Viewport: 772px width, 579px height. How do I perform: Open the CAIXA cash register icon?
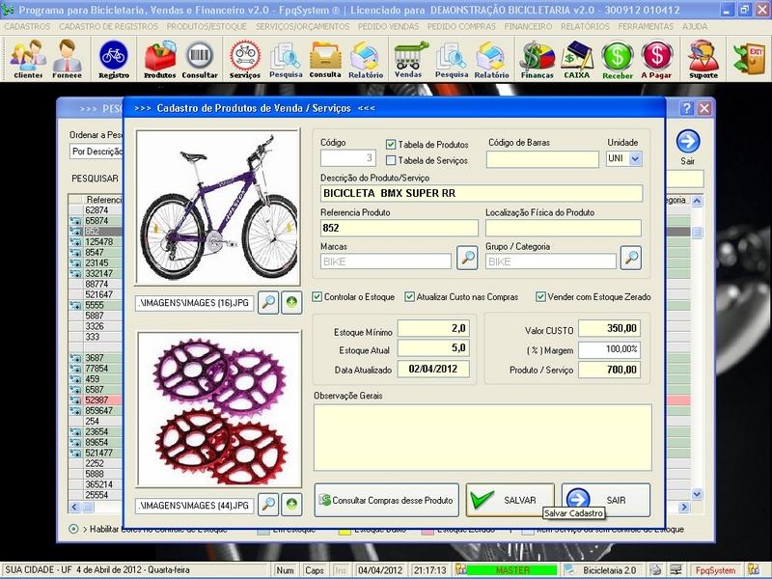[576, 59]
